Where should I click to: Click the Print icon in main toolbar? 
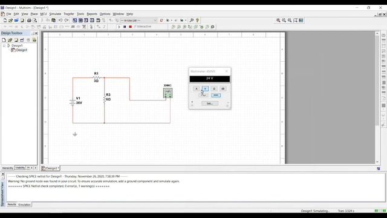(29, 20)
